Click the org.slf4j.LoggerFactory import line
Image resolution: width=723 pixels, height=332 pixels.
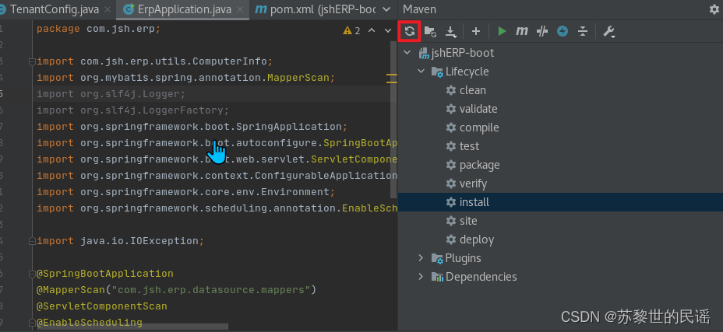[x=132, y=110]
